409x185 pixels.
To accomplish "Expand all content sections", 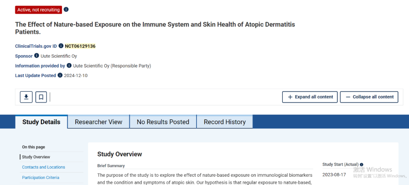I will pyautogui.click(x=310, y=97).
